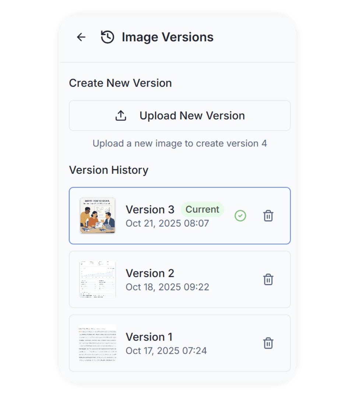Delete Version 1 using its trash icon
The width and height of the screenshot is (355, 398).
tap(268, 343)
